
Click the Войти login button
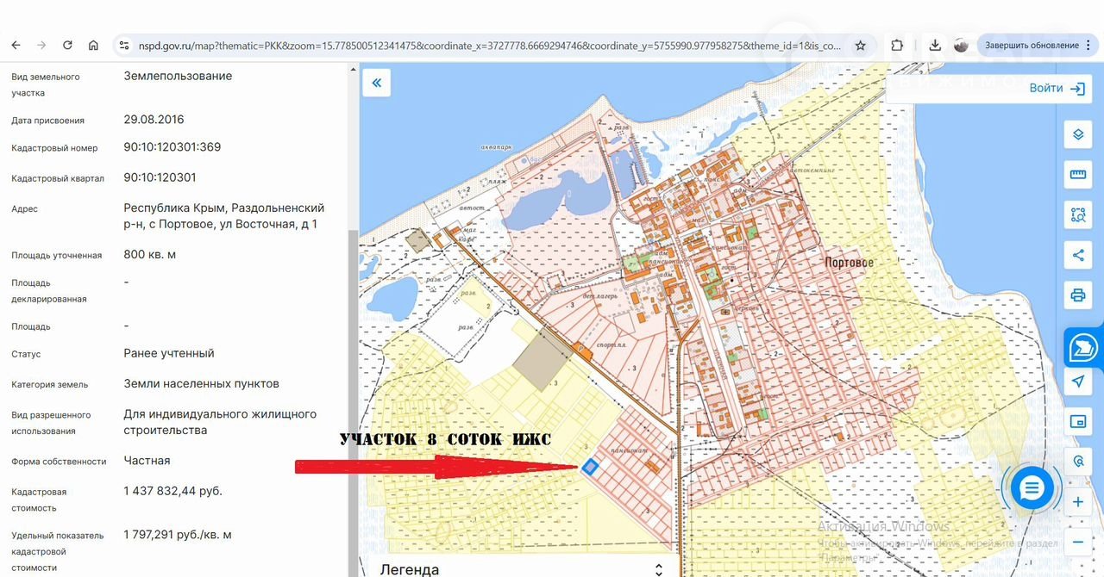[1057, 88]
